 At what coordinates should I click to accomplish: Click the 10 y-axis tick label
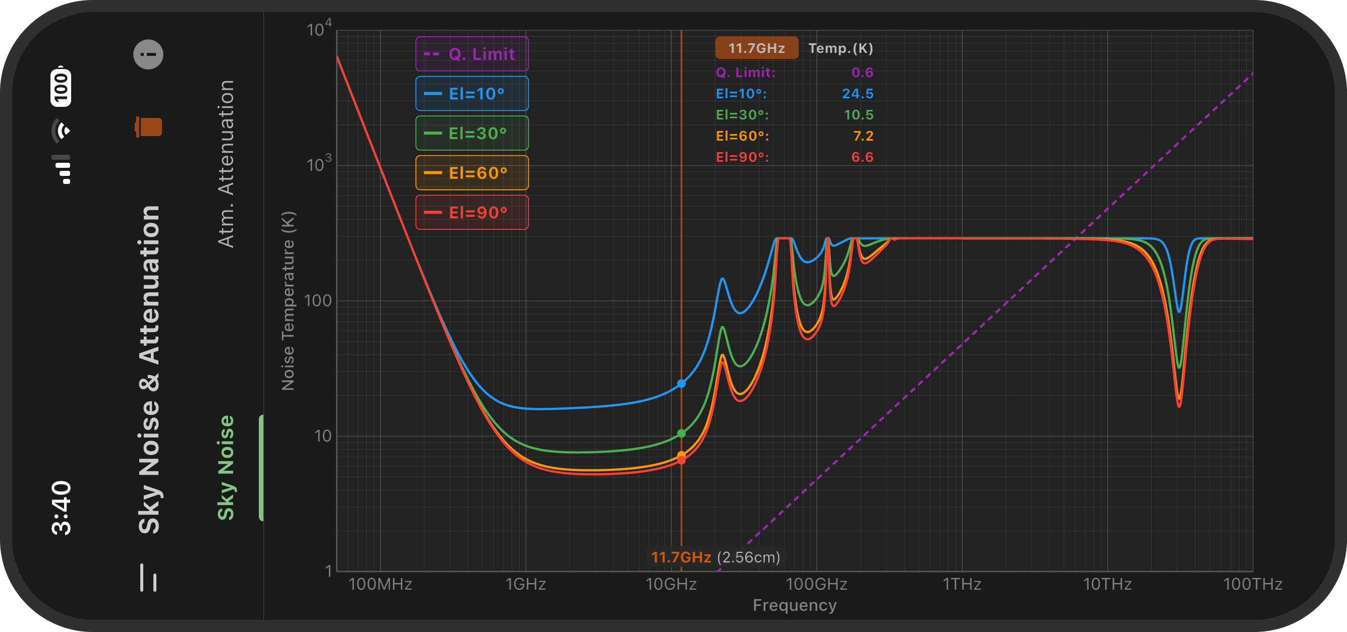[x=323, y=435]
